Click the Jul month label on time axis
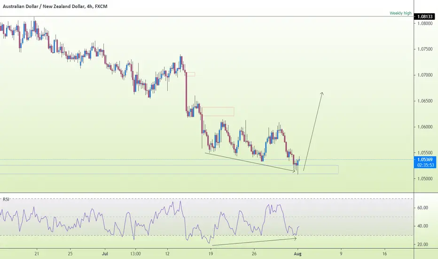This screenshot has height=259, width=438. tap(105, 254)
